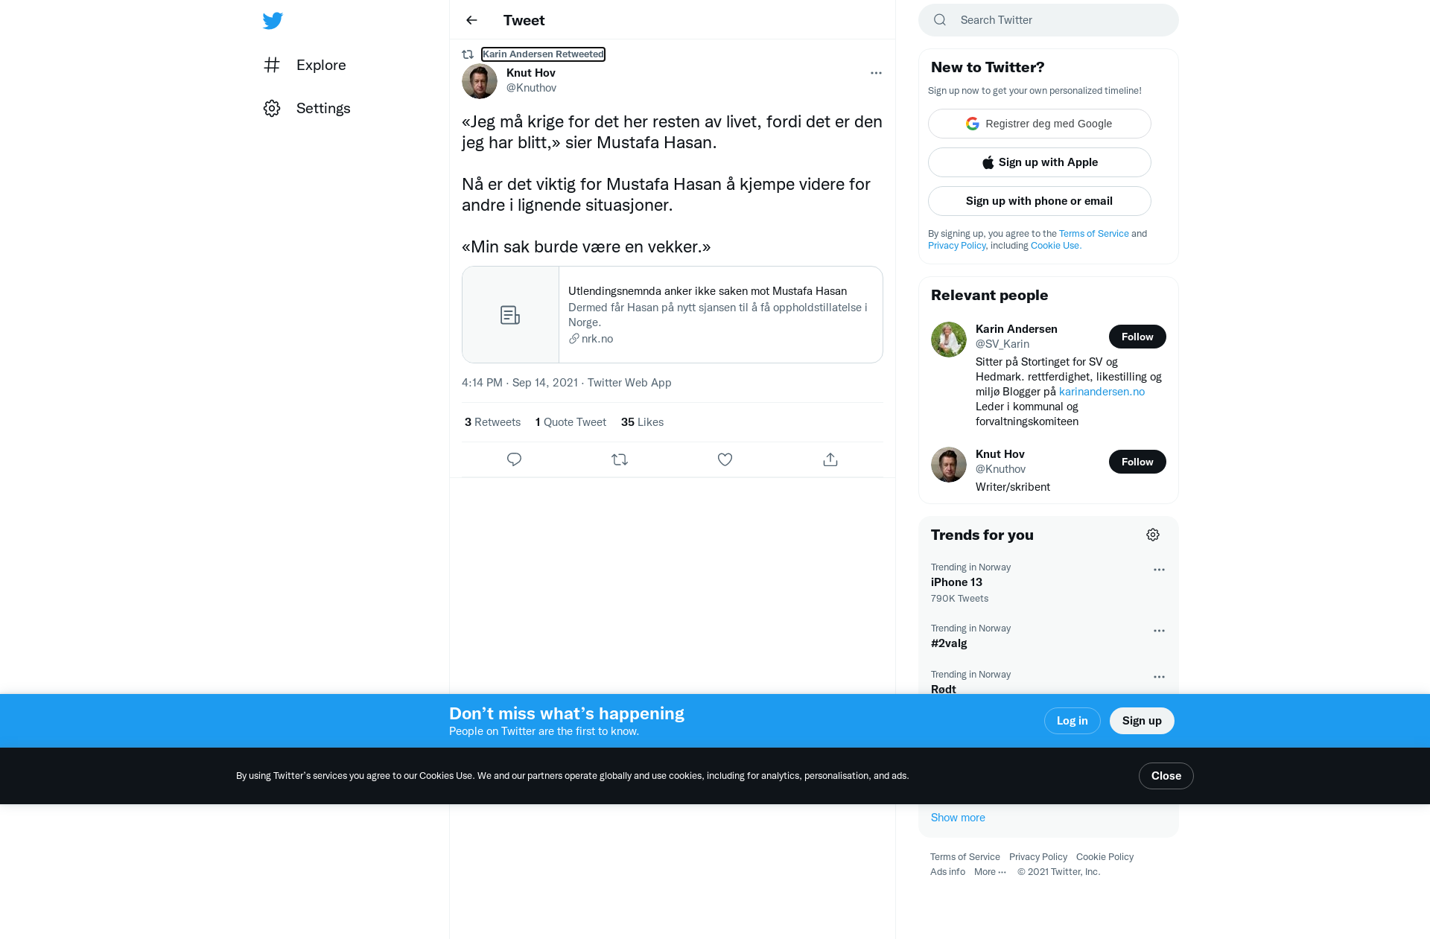Open the share tweet icon
Viewport: 1430px width, 939px height.
pos(830,459)
